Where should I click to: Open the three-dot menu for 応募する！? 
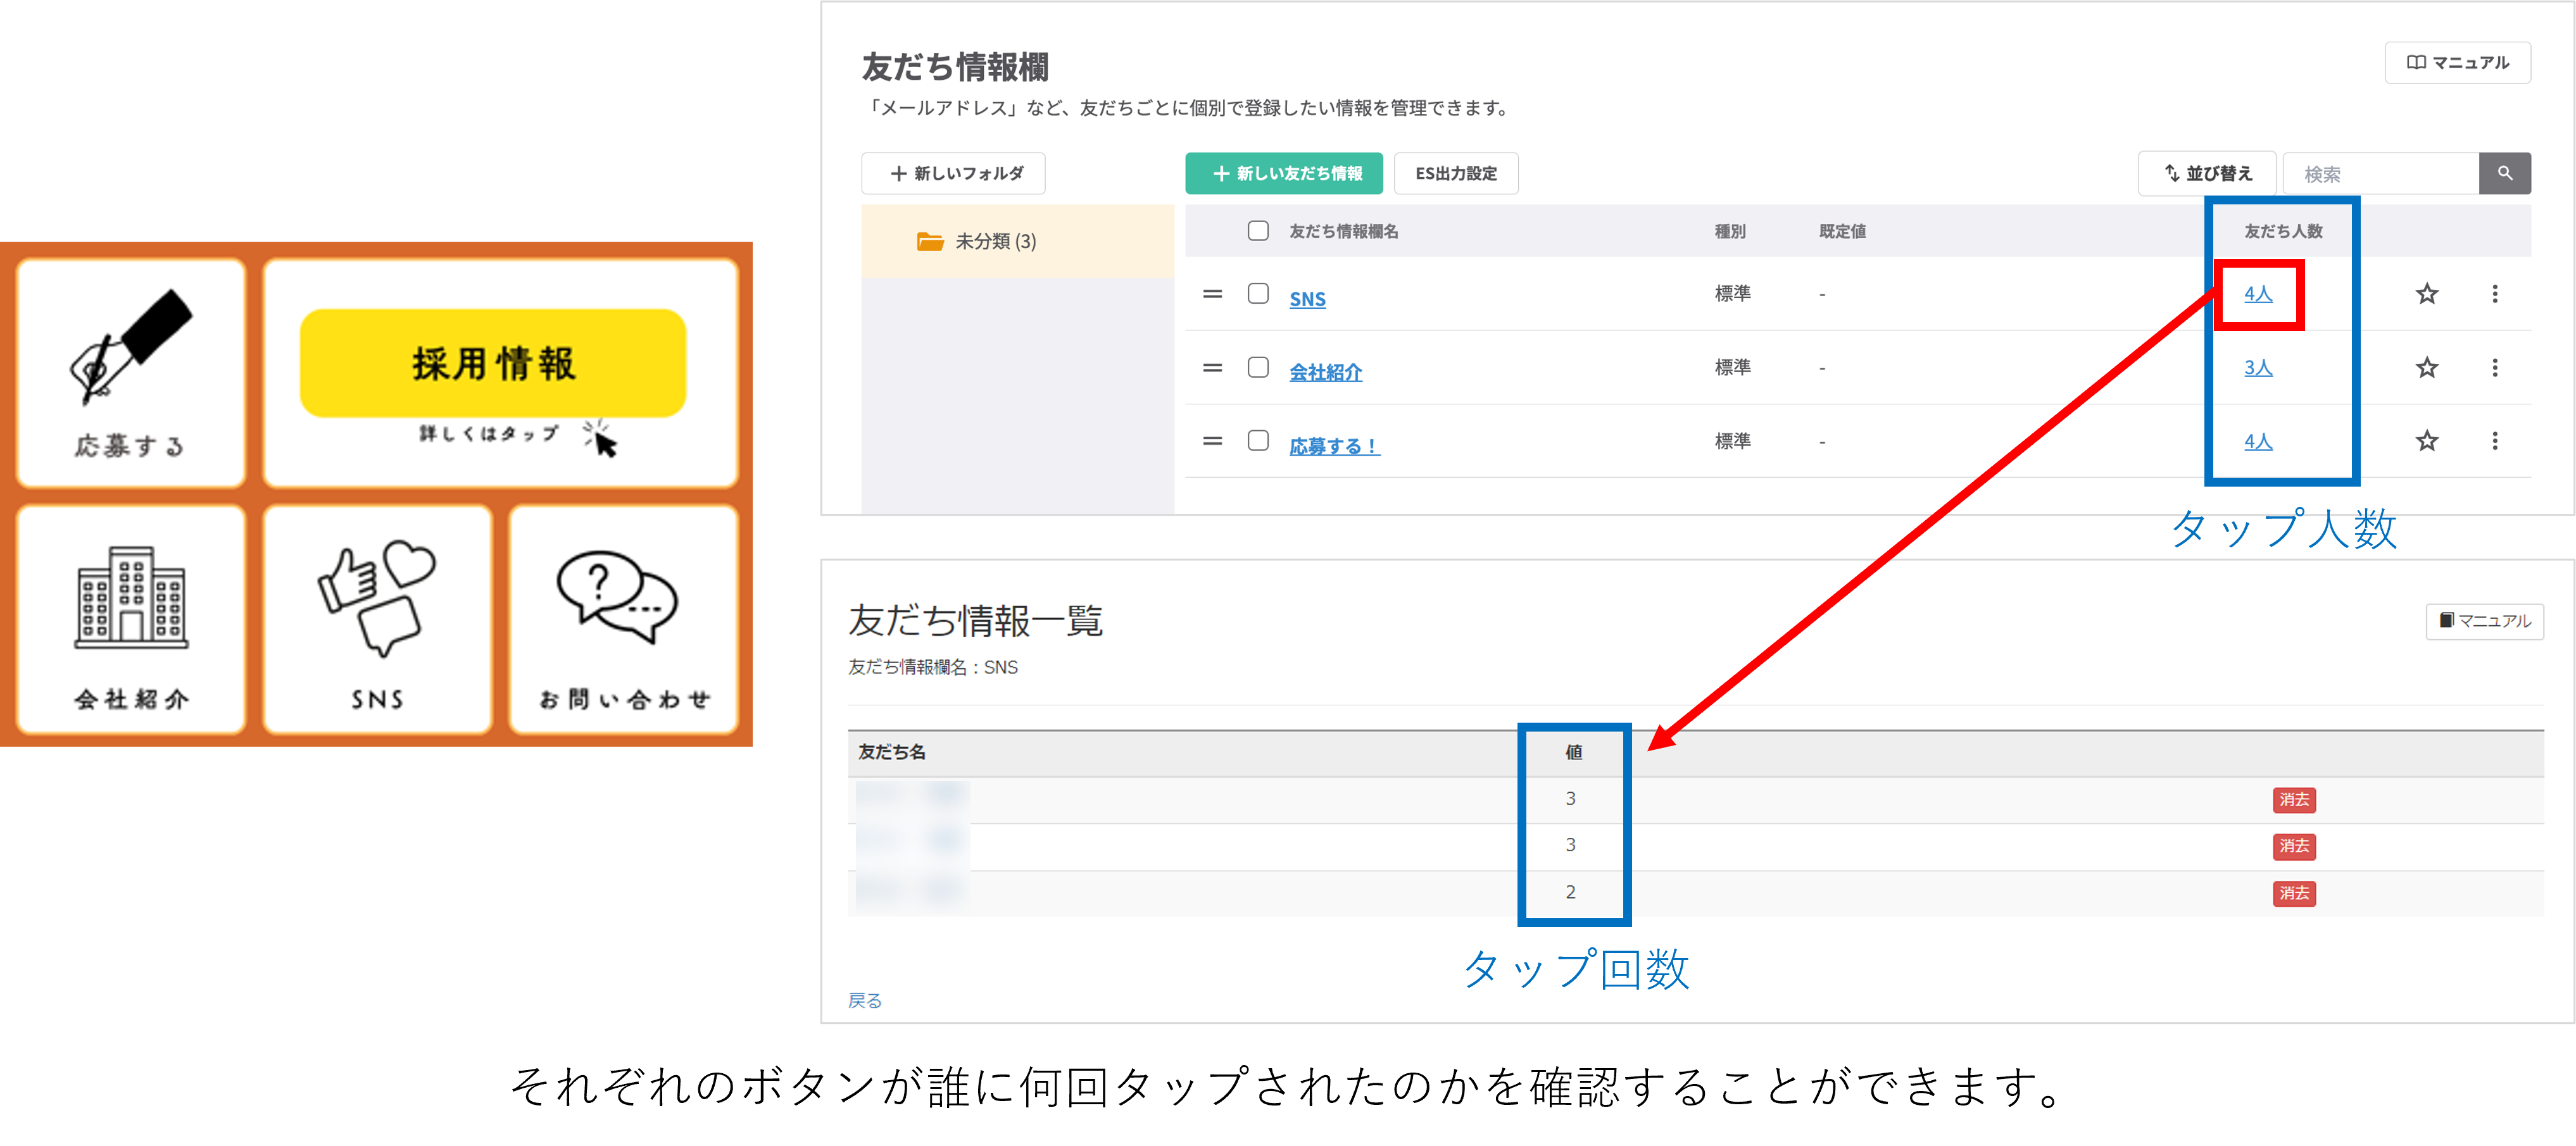coord(2496,440)
